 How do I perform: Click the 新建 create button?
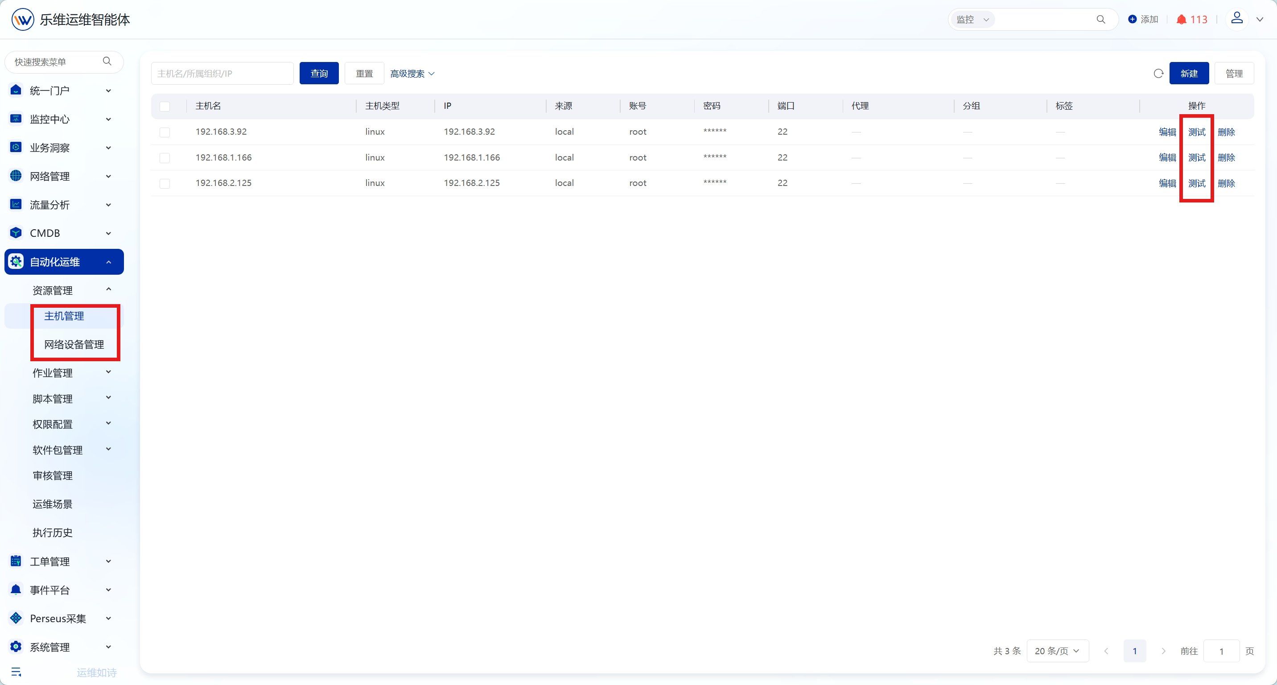pos(1189,73)
